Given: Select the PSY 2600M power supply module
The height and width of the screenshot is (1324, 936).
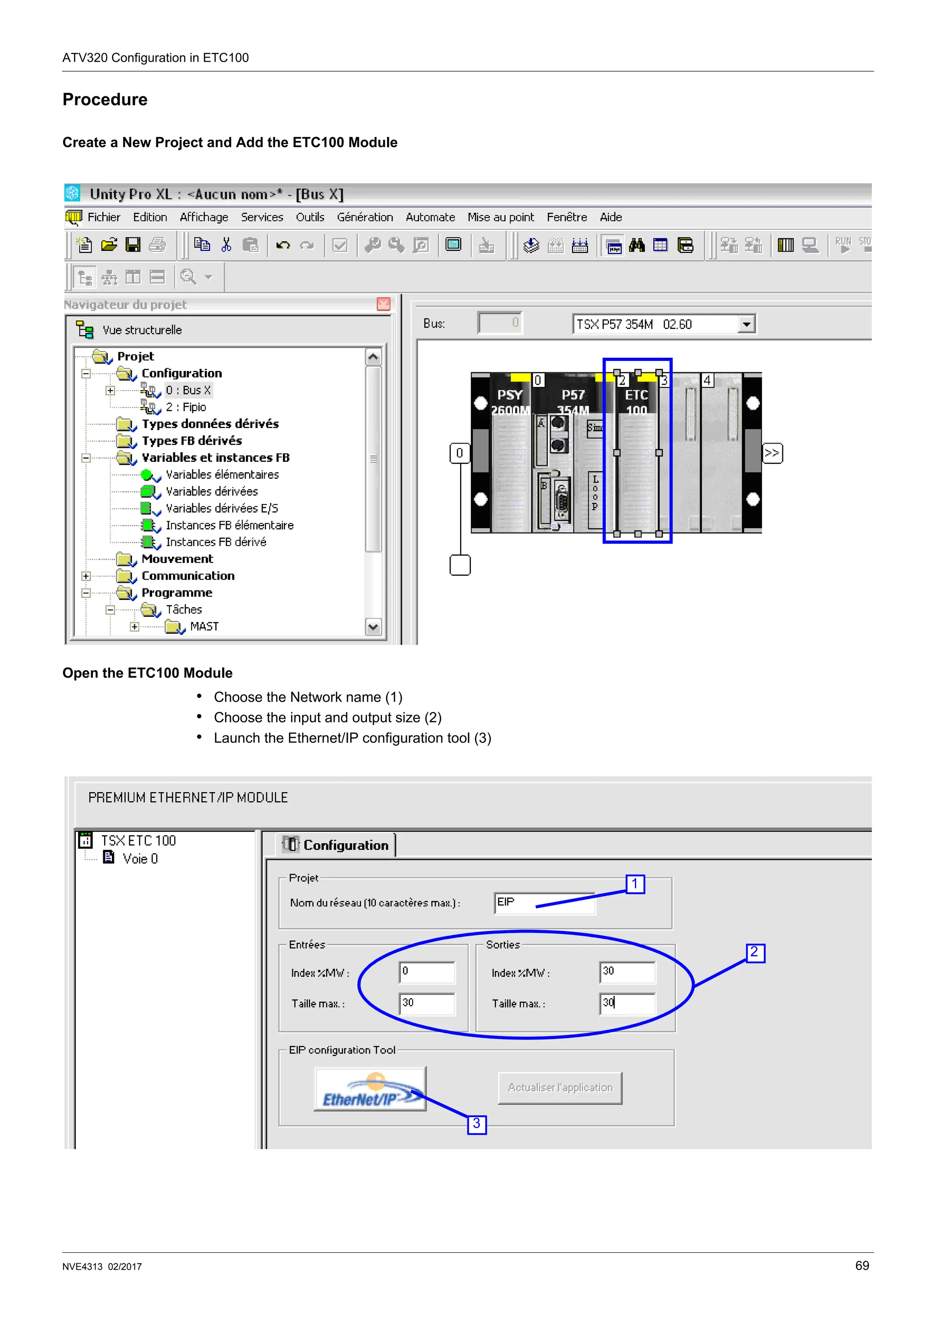Looking at the screenshot, I should point(510,453).
